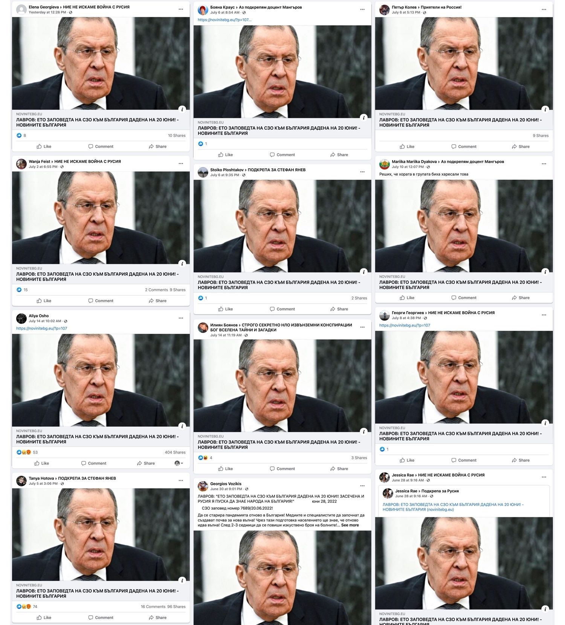Open three-dots menu on Jessica Rae's post
Image resolution: width=565 pixels, height=625 pixels.
pyautogui.click(x=544, y=477)
